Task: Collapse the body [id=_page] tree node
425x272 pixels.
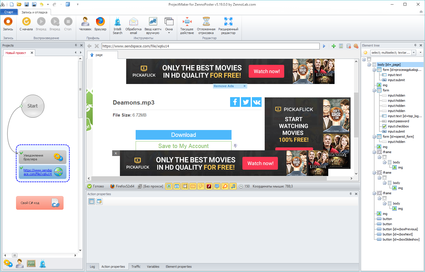Action: click(x=369, y=65)
